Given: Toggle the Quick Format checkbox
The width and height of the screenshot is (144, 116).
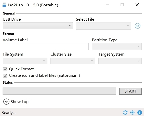Looking at the screenshot, I should [x=5, y=69].
